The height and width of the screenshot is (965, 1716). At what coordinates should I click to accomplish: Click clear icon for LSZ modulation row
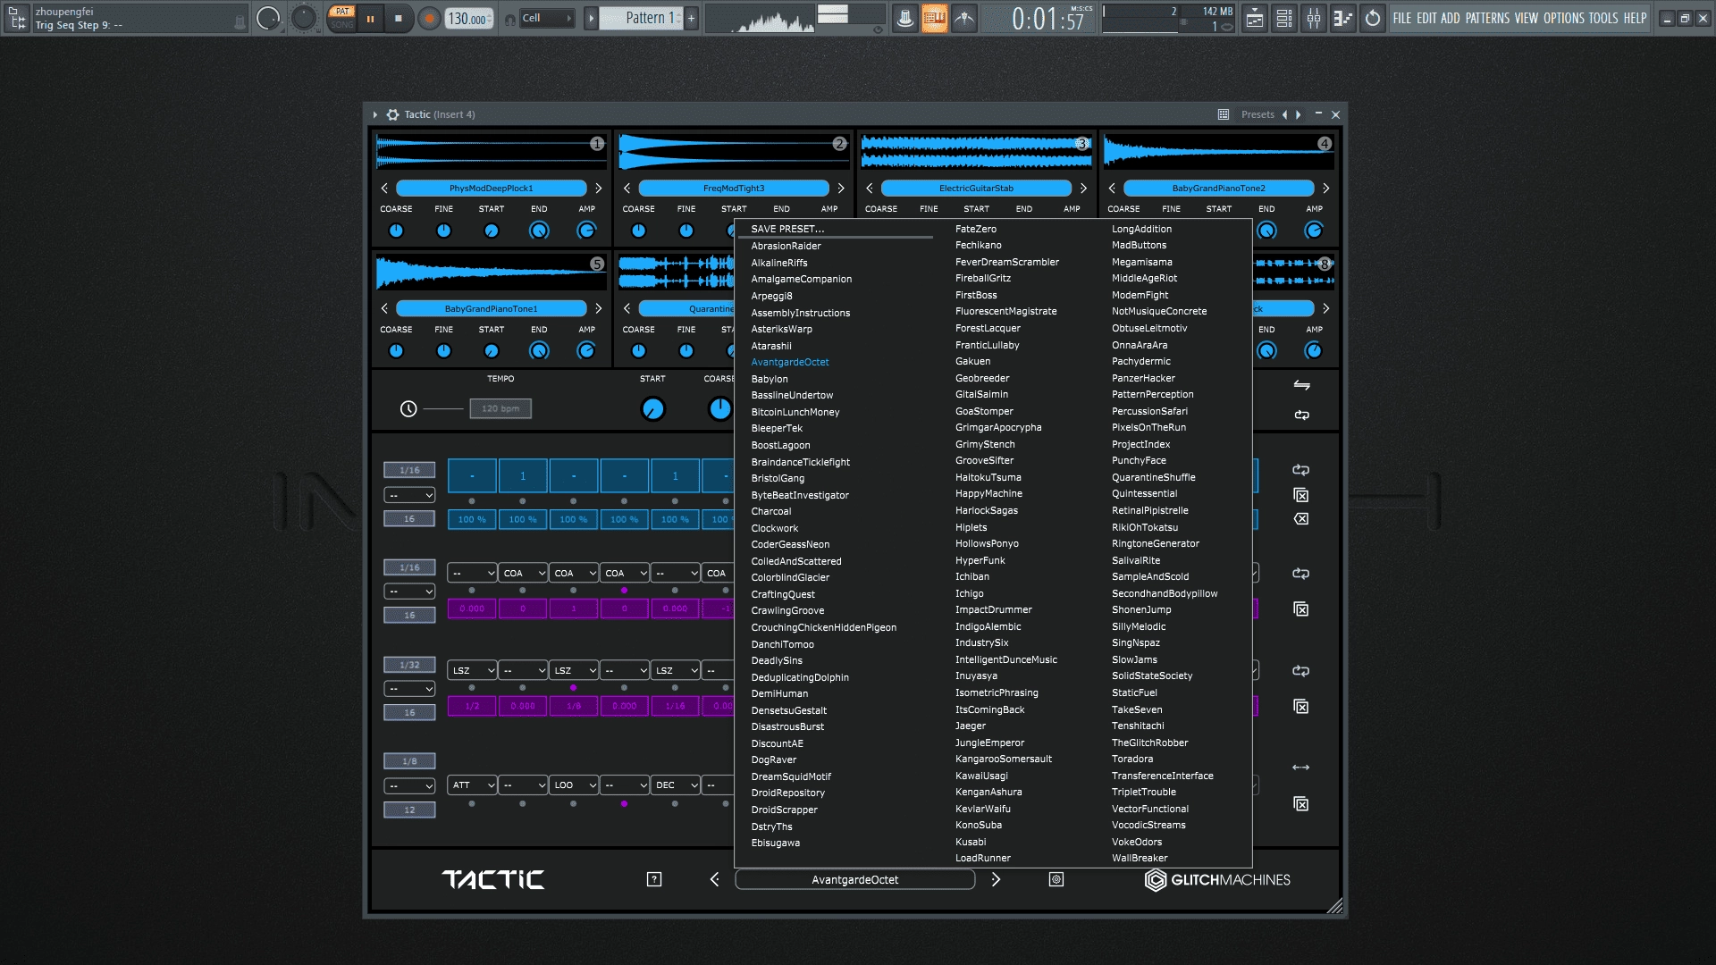[1301, 707]
